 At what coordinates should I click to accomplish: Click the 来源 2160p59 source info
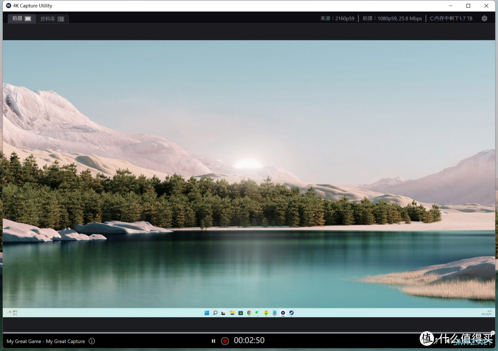click(x=338, y=18)
